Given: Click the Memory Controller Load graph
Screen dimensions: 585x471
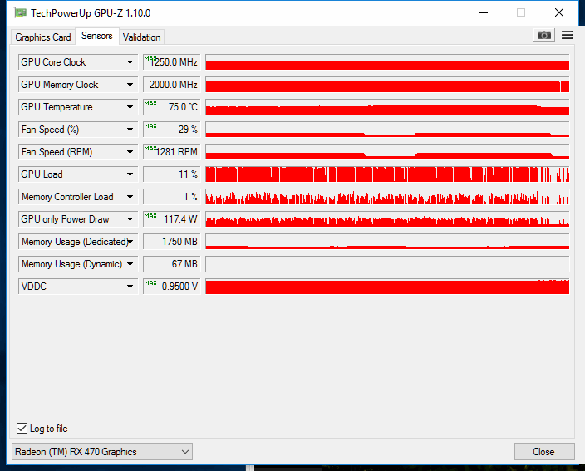Looking at the screenshot, I should 387,197.
